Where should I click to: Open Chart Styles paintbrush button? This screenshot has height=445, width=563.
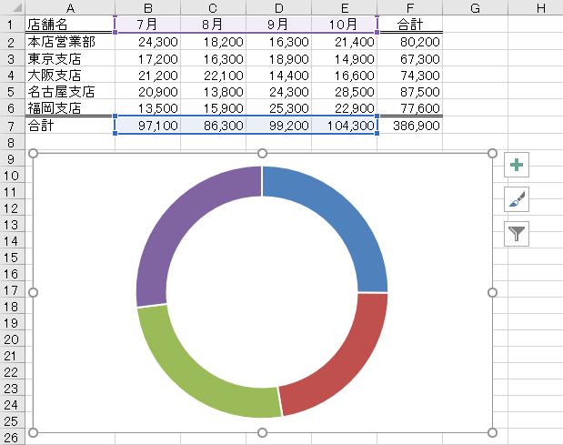517,199
